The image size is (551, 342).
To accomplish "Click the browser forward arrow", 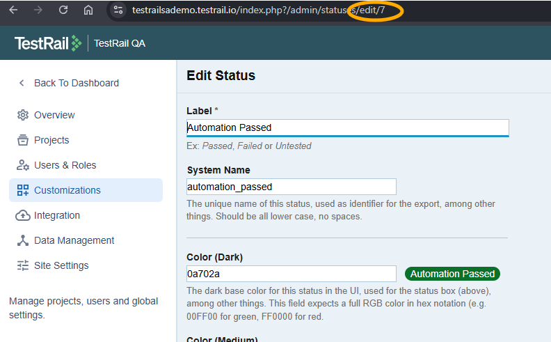I will click(x=38, y=10).
